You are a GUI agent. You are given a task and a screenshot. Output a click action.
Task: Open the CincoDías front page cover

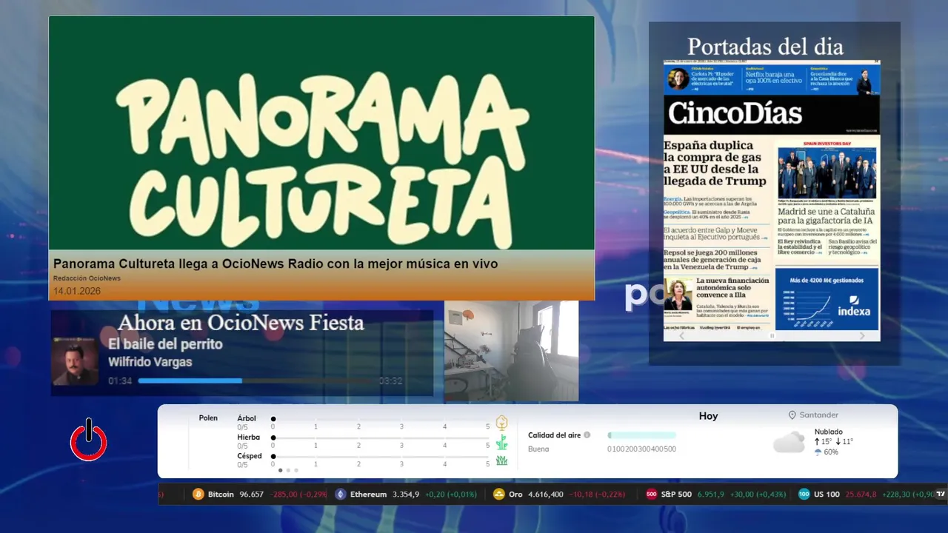point(772,195)
